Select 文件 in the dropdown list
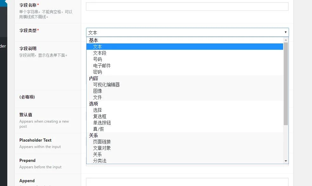The image size is (312, 186). pyautogui.click(x=98, y=97)
